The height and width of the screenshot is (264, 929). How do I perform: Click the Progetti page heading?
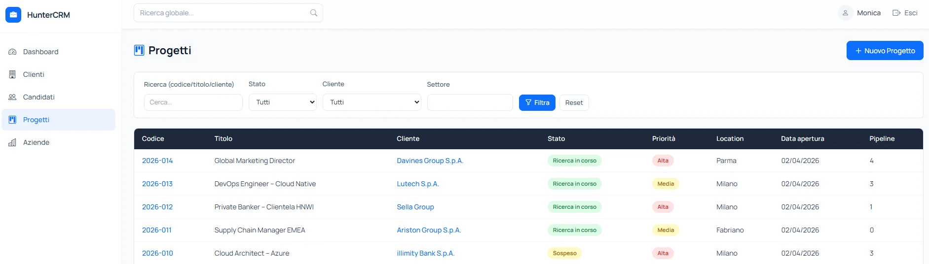tap(170, 50)
